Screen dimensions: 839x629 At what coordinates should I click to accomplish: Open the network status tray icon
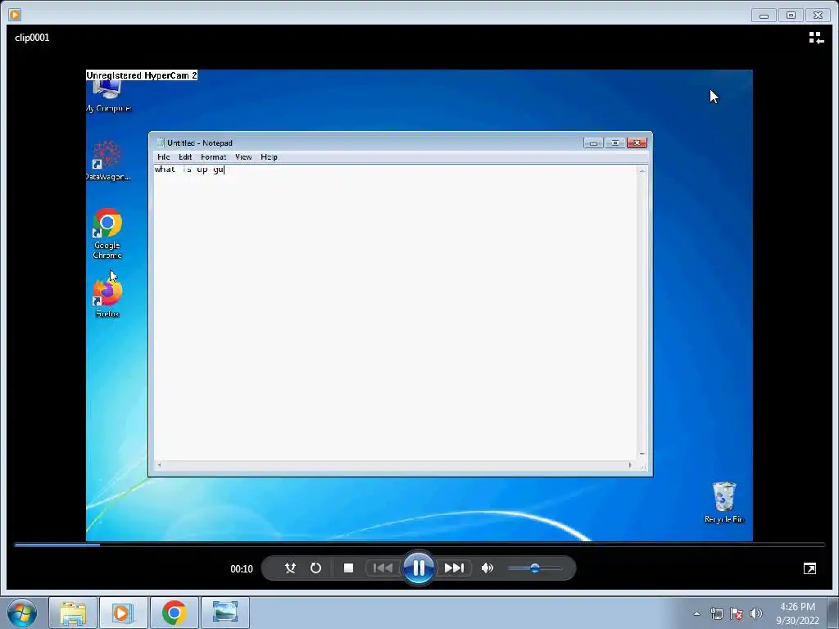[x=716, y=613]
